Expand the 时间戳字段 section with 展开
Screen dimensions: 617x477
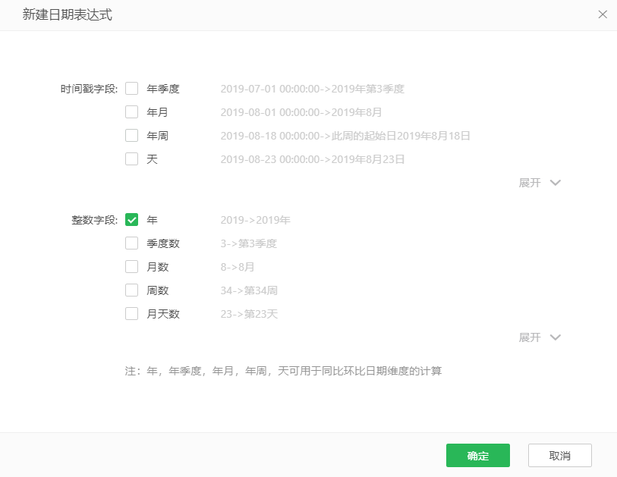540,183
